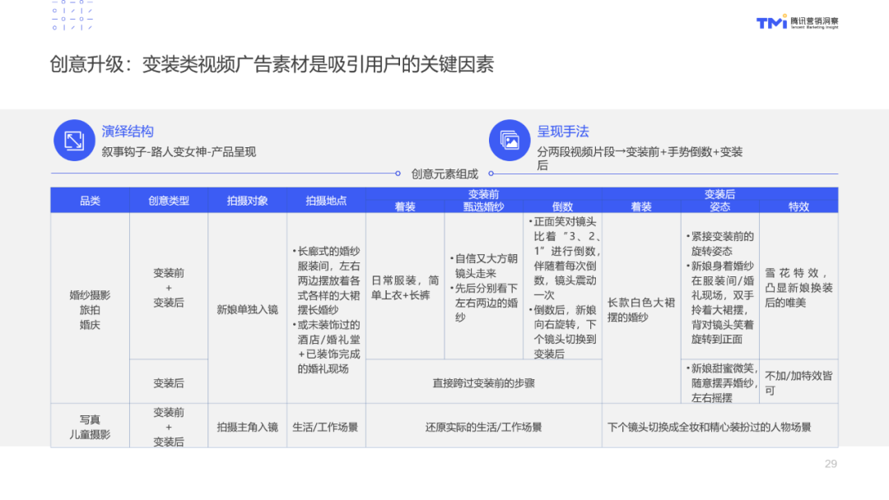Click the small circle left of 创意元素组成

(398, 174)
